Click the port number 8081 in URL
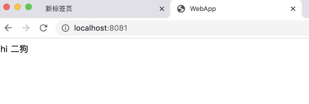Screen dimensions: 309x104 [119, 28]
